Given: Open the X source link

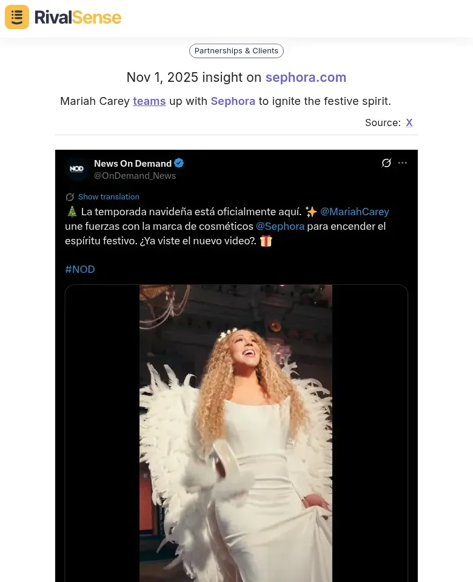Looking at the screenshot, I should (x=409, y=122).
